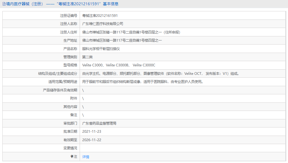Click the 附件 row label
288x163 pixels.
pyautogui.click(x=74, y=98)
